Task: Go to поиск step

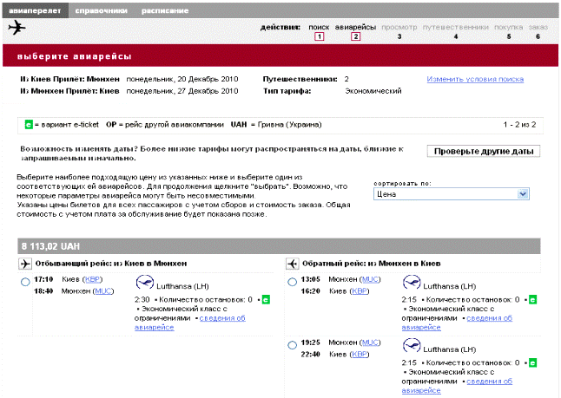Action: pos(319,27)
